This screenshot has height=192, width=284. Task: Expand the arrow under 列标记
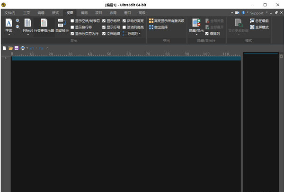[28, 35]
